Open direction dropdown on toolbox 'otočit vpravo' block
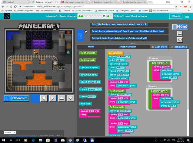 95,89
